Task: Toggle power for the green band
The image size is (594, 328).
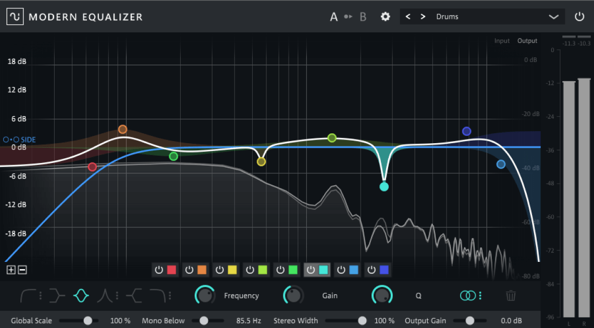Action: pyautogui.click(x=280, y=270)
